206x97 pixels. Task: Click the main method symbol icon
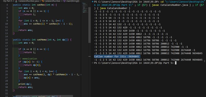point(64,1)
